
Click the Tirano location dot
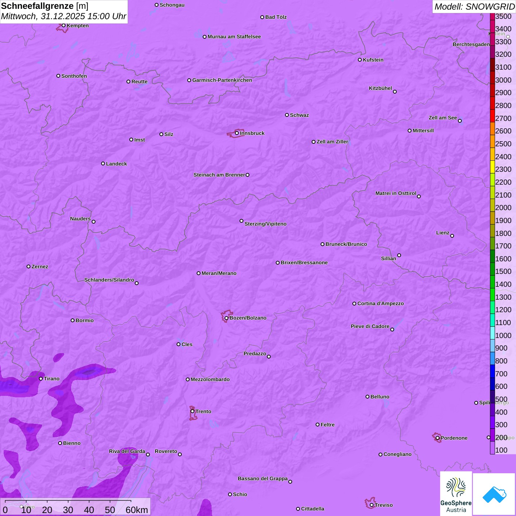41,379
